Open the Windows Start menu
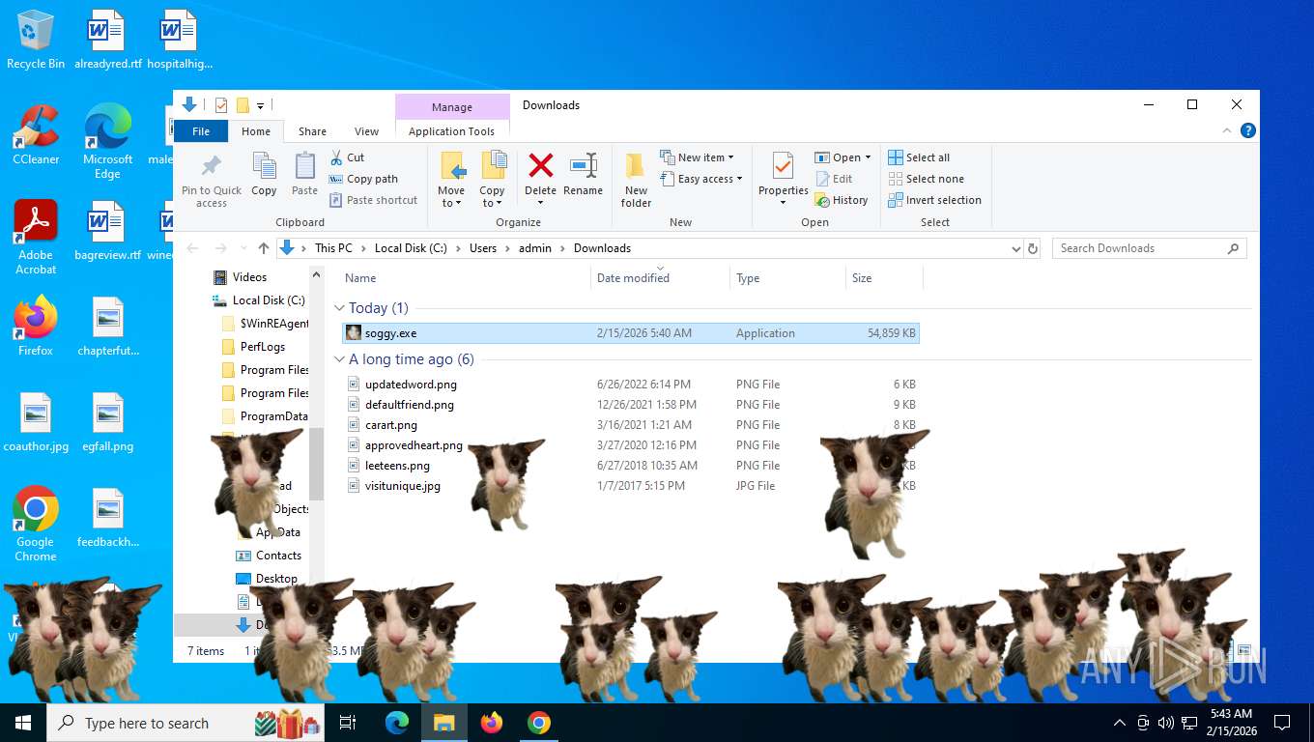This screenshot has height=742, width=1314. (23, 723)
